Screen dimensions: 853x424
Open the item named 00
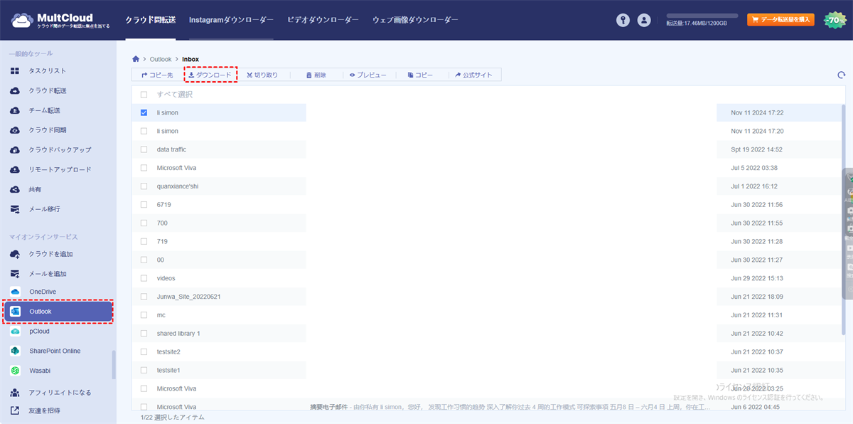click(161, 260)
